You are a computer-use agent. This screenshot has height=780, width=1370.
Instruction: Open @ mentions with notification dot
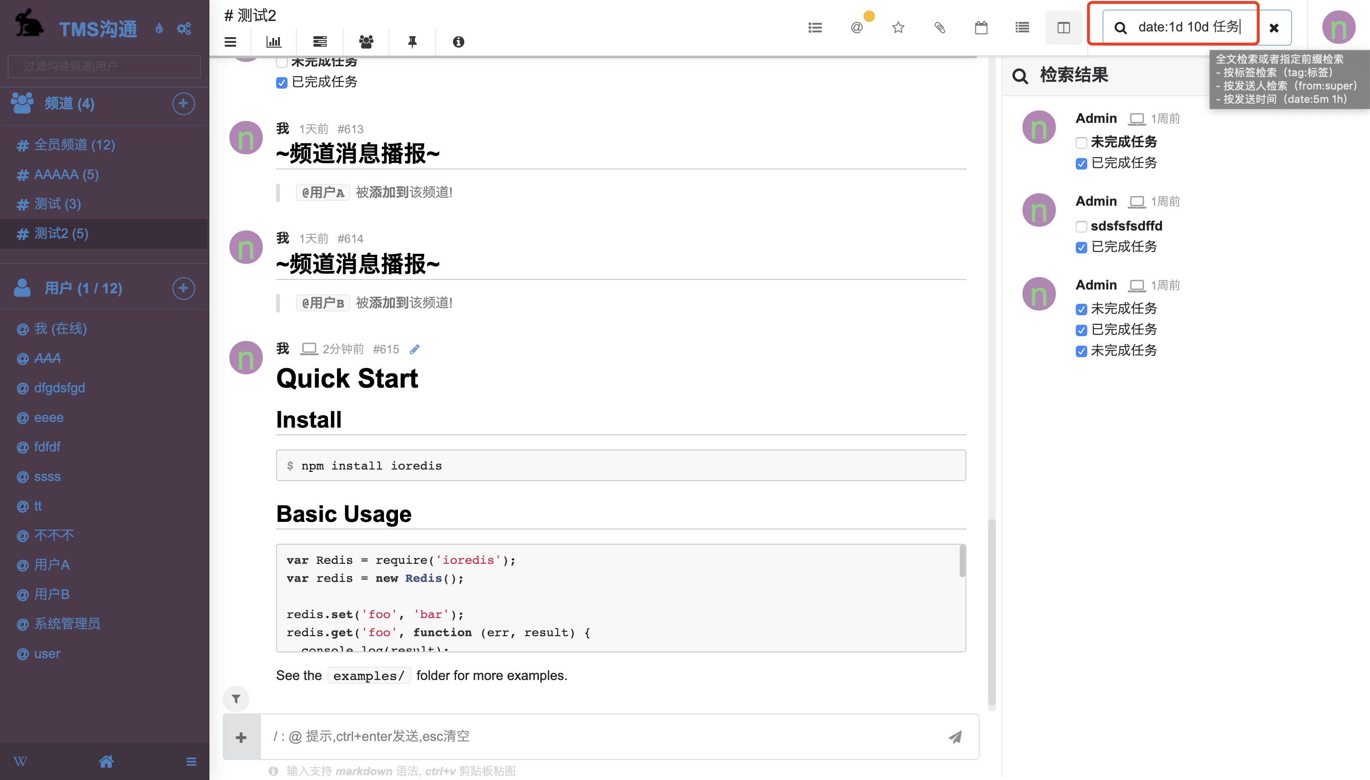pyautogui.click(x=857, y=27)
